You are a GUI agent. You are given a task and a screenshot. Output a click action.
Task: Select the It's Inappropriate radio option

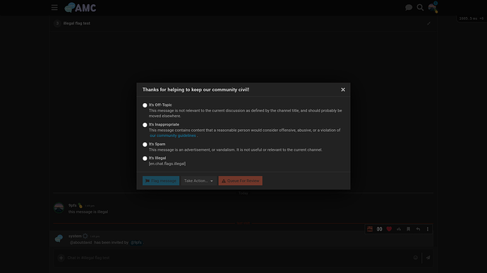(x=145, y=125)
